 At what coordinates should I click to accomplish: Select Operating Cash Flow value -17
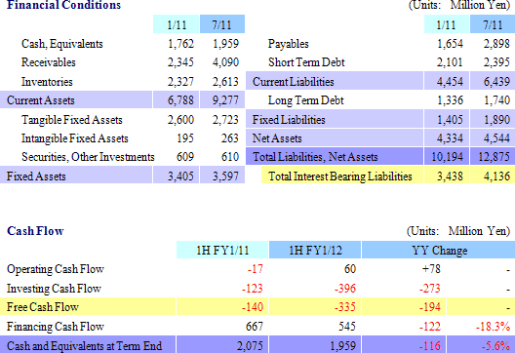click(x=256, y=269)
